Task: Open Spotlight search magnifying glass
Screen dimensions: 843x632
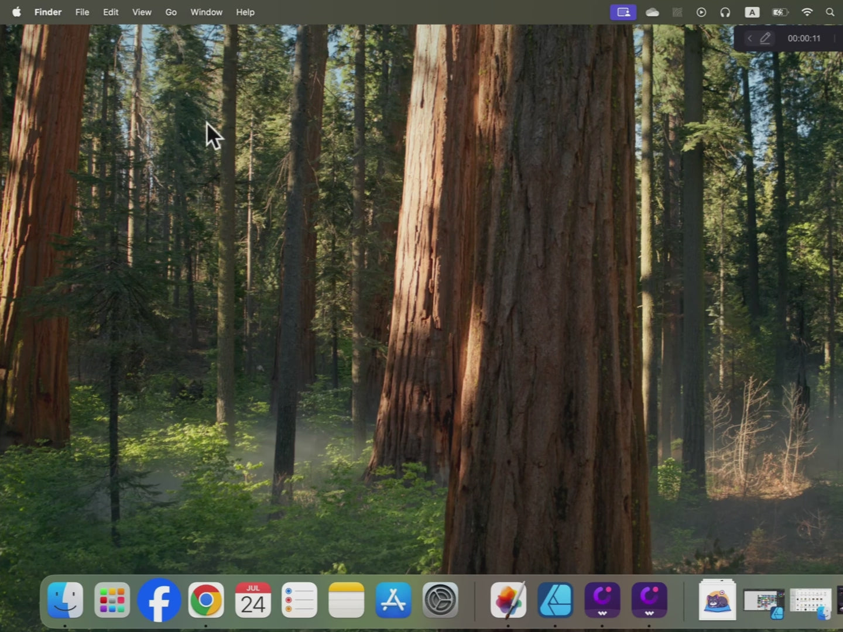Action: [x=830, y=12]
